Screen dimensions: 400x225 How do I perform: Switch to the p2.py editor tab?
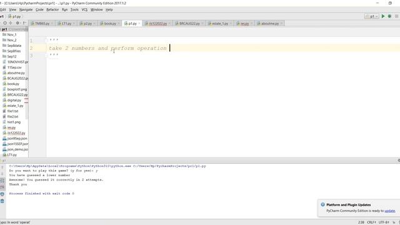pyautogui.click(x=87, y=24)
